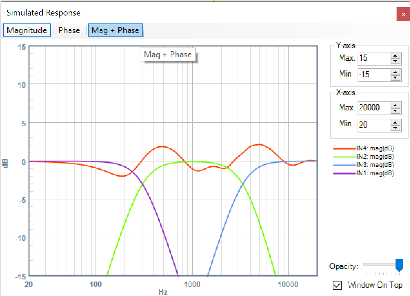Switch to the Magnitude tab
Image resolution: width=410 pixels, height=296 pixels.
27,30
